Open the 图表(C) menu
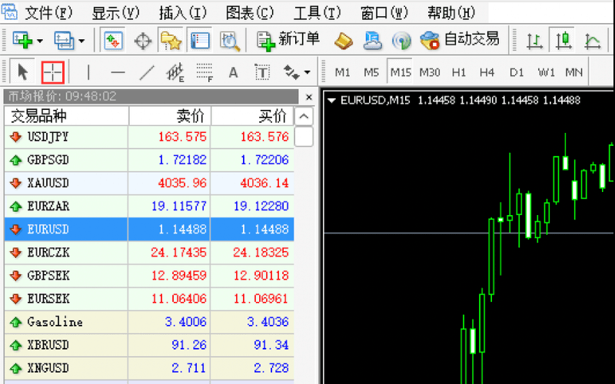Image resolution: width=615 pixels, height=384 pixels. click(x=249, y=13)
